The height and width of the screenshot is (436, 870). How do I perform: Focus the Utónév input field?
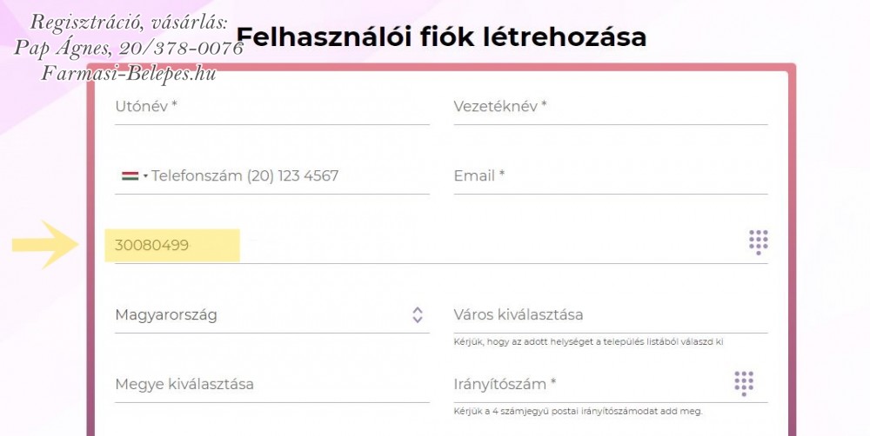(271, 106)
